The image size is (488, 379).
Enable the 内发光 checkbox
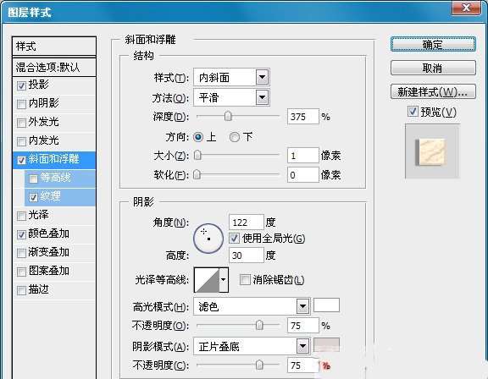point(21,141)
